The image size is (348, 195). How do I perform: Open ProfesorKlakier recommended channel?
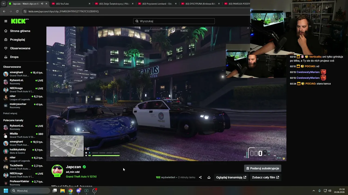(23, 183)
